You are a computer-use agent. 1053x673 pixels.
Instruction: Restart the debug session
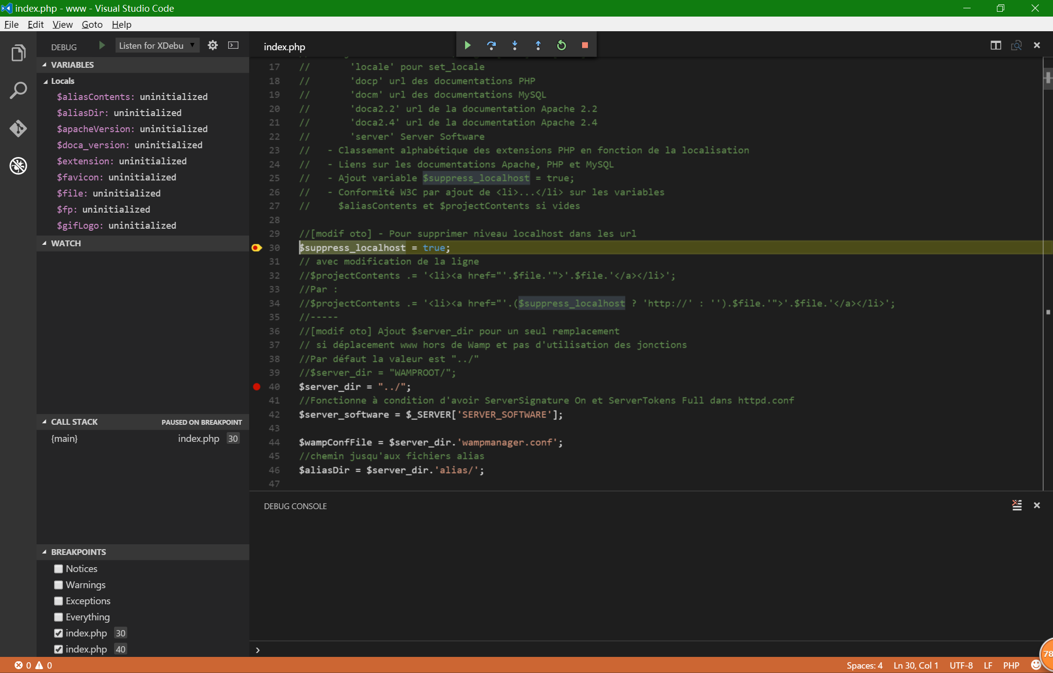[x=561, y=45]
